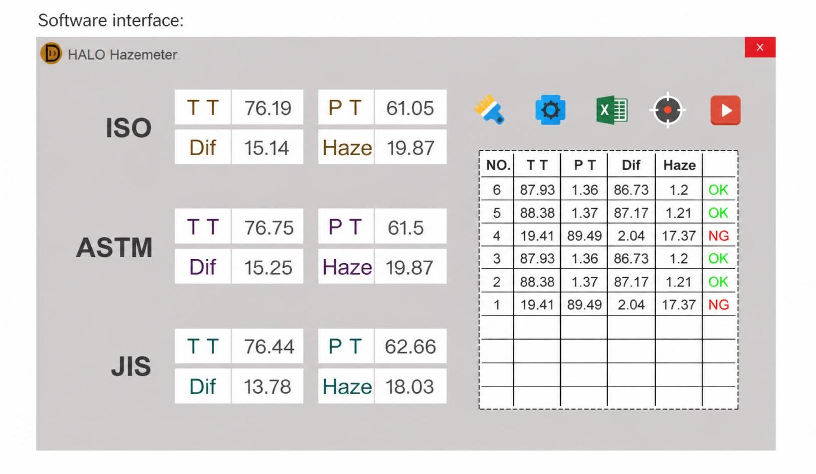Select the JIS Haze value 18.03
This screenshot has width=816, height=474.
pyautogui.click(x=410, y=386)
